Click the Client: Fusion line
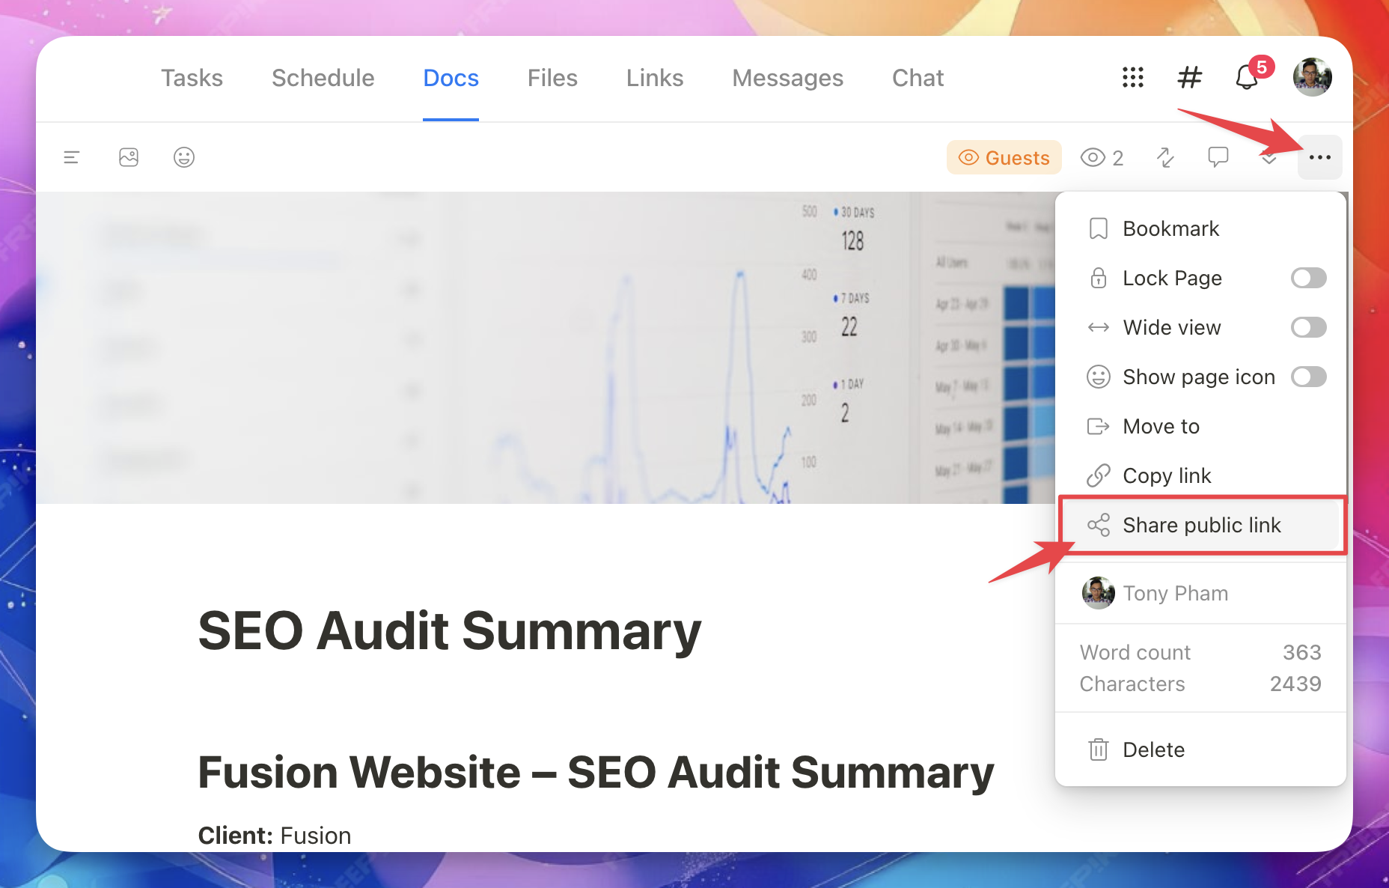 coord(275,835)
